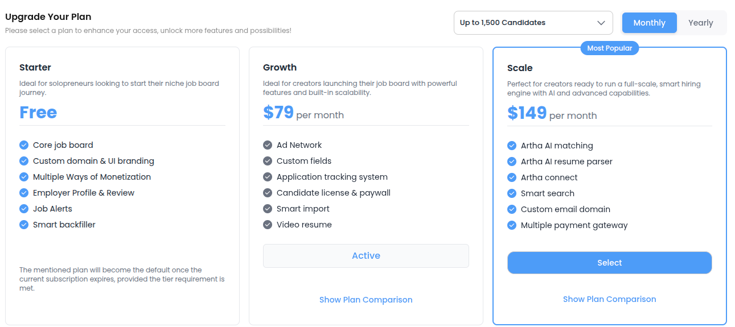The height and width of the screenshot is (327, 735).
Task: Click the Most Popular badge
Action: (x=609, y=48)
